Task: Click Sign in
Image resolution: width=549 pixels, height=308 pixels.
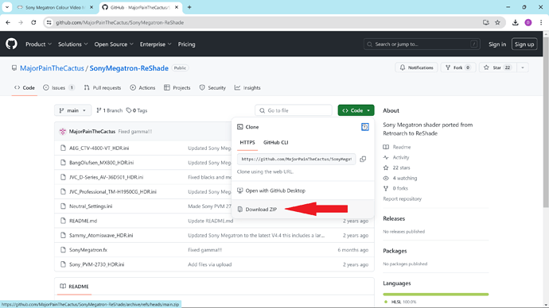Action: (497, 44)
